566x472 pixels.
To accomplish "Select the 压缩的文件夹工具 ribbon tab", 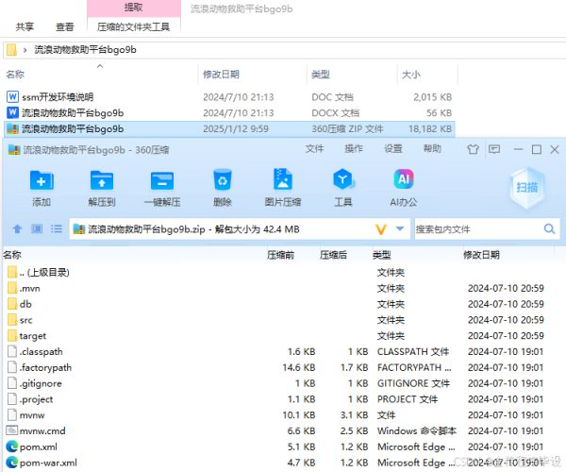I will coord(133,26).
